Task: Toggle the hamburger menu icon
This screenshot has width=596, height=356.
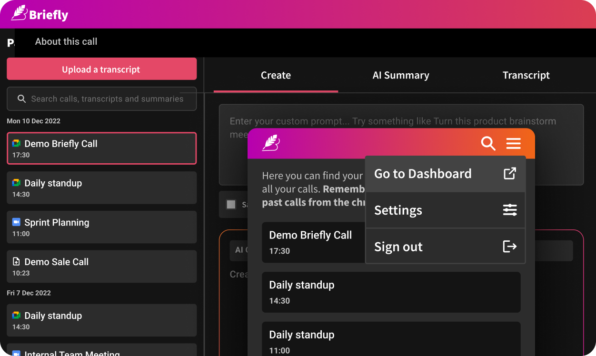Action: [513, 143]
